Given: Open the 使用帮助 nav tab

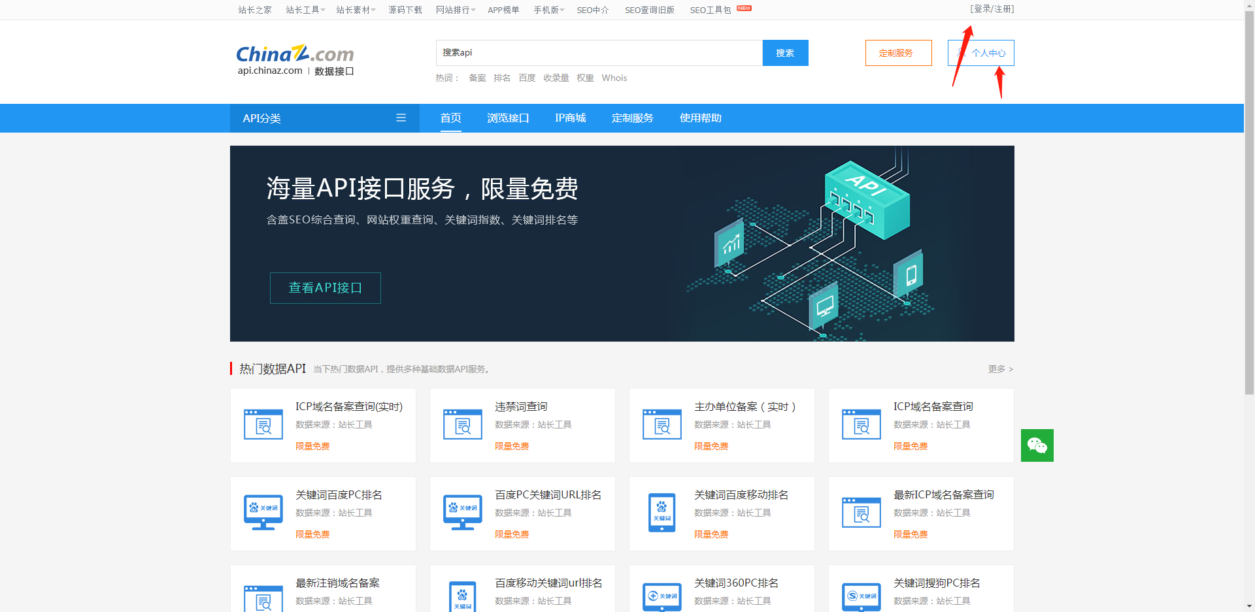Looking at the screenshot, I should click(x=701, y=118).
